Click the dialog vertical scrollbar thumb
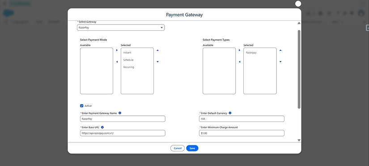369x166 pixels. coord(299,69)
